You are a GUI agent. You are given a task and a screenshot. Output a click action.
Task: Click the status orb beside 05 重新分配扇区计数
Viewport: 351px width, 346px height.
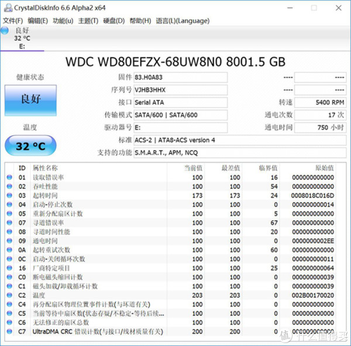(x=9, y=213)
